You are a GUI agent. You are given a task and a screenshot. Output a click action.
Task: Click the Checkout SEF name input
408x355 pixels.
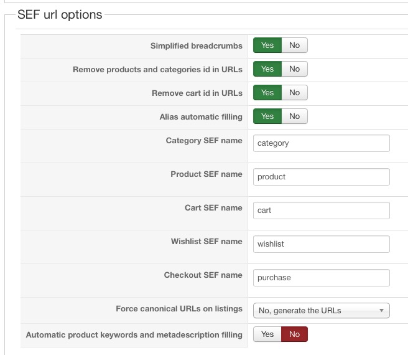[x=321, y=278]
